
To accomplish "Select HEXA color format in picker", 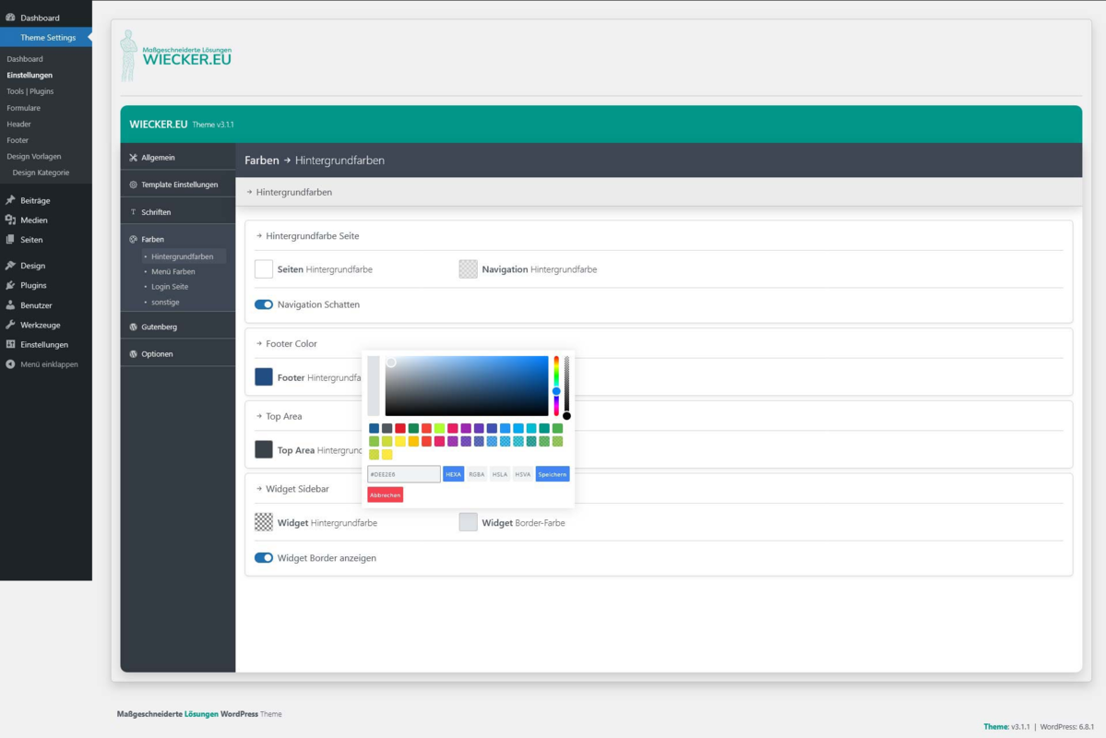I will coord(454,474).
